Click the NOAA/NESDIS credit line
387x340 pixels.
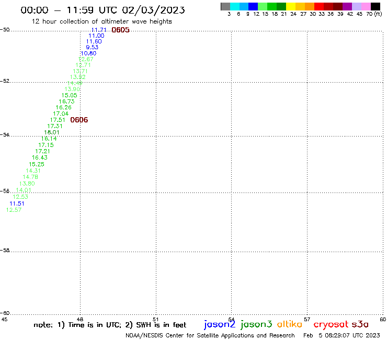(x=210, y=335)
